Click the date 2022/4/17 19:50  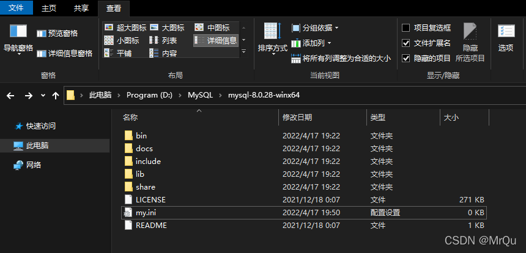coord(311,213)
